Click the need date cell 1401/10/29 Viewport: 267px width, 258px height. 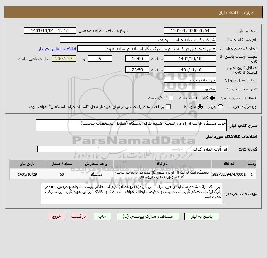point(27,174)
